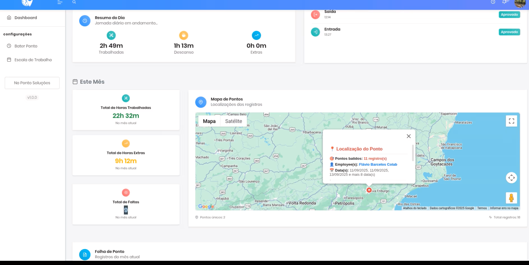Switch map to Mapa view
The image size is (529, 265).
coord(209,121)
